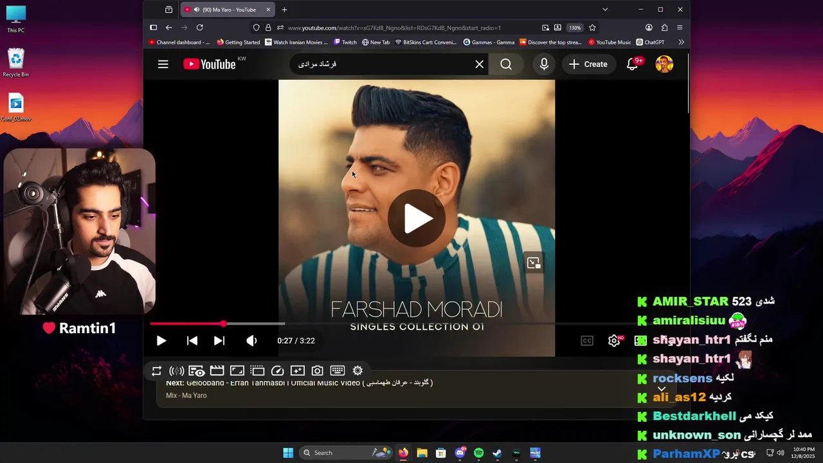The image size is (823, 463).
Task: Click the progress bar scrubber handle
Action: 223,324
